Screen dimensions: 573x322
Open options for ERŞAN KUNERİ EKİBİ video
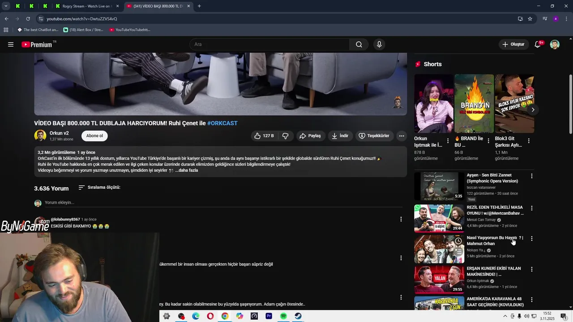(x=532, y=269)
